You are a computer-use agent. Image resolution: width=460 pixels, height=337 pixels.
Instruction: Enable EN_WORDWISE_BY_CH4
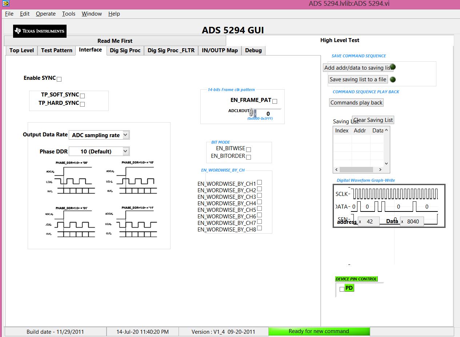pos(260,202)
